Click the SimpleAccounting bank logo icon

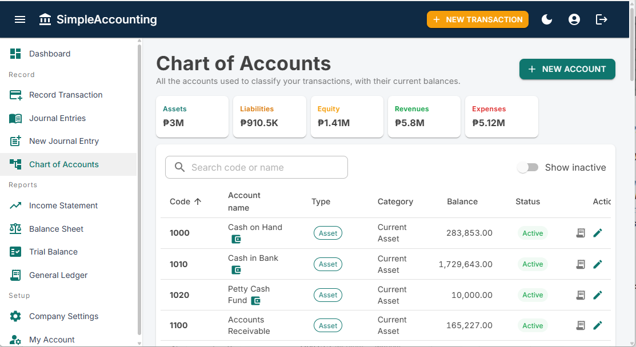pyautogui.click(x=45, y=19)
